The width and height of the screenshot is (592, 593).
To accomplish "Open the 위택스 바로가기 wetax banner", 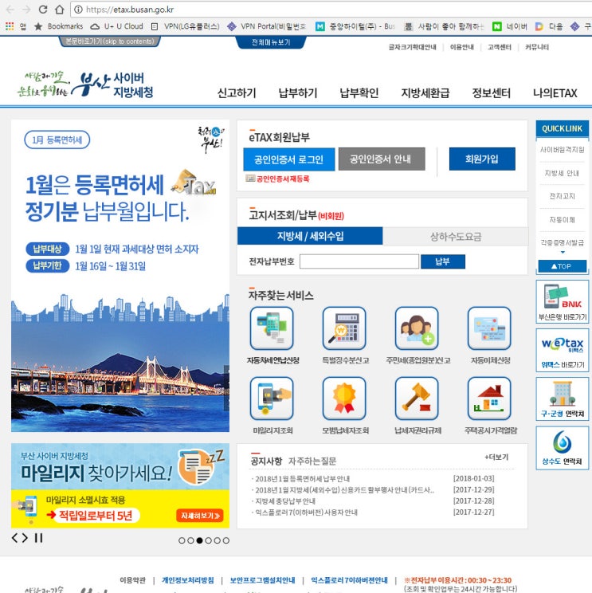I will [x=563, y=350].
